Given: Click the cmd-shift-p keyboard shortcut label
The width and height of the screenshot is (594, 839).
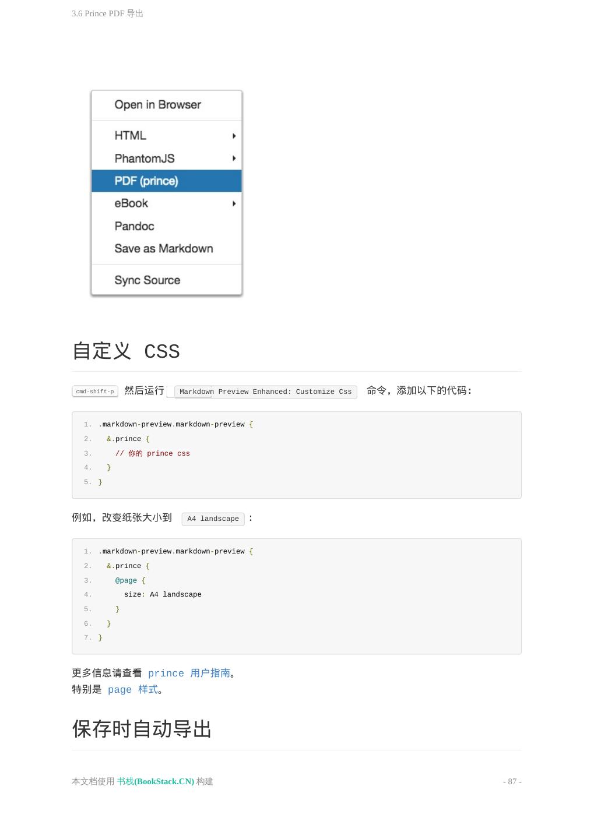Looking at the screenshot, I should [95, 392].
